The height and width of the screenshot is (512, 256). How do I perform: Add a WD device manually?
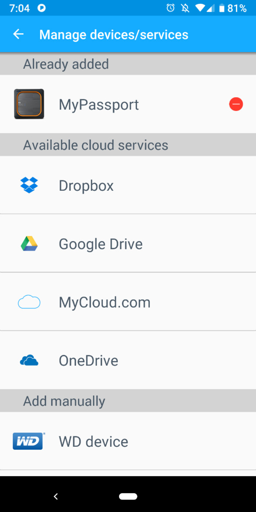point(128,441)
